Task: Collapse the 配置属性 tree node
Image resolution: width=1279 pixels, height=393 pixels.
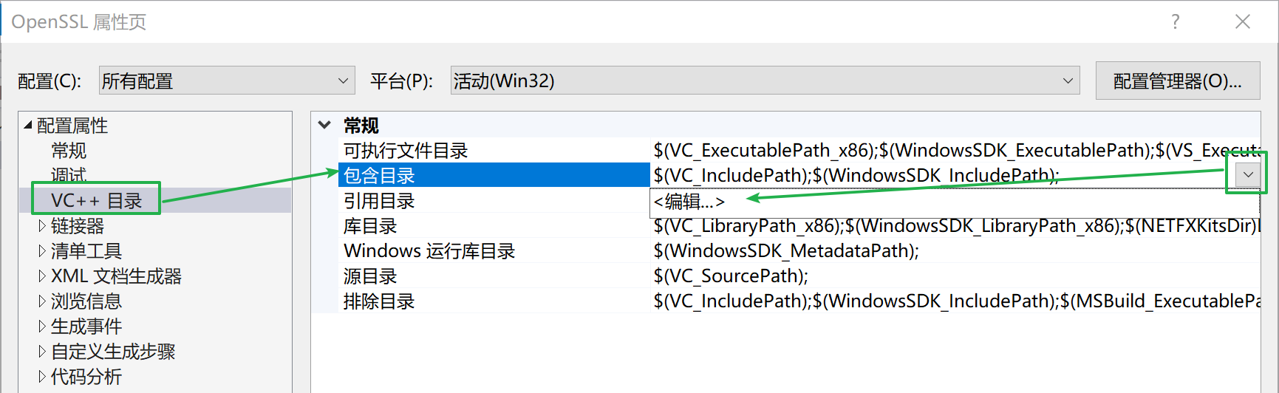Action: point(28,126)
